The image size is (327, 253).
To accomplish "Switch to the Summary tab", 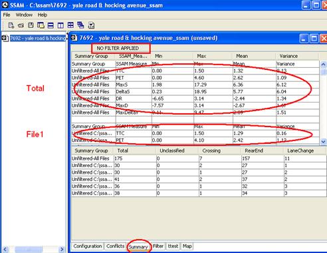I will click(138, 247).
